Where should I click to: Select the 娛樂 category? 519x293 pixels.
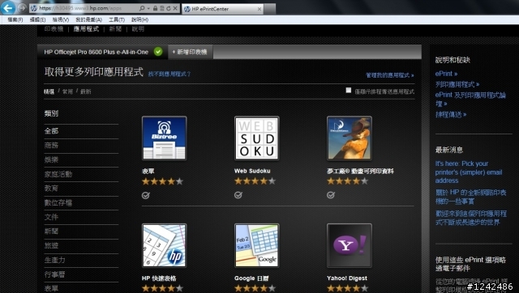pyautogui.click(x=51, y=160)
